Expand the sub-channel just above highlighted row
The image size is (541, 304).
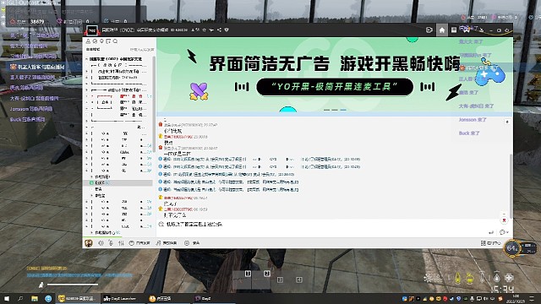92,176
